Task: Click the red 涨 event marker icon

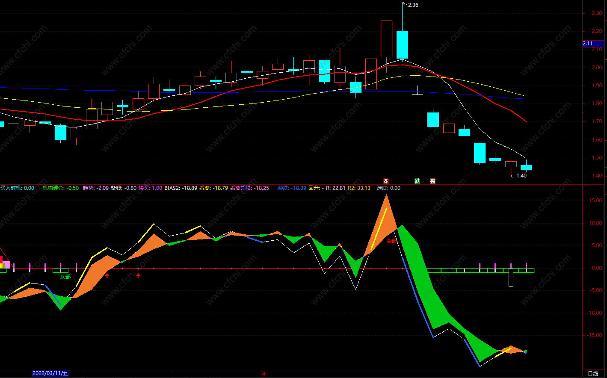Action: point(386,181)
